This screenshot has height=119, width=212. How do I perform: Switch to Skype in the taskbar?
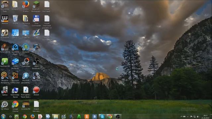coord(102,116)
